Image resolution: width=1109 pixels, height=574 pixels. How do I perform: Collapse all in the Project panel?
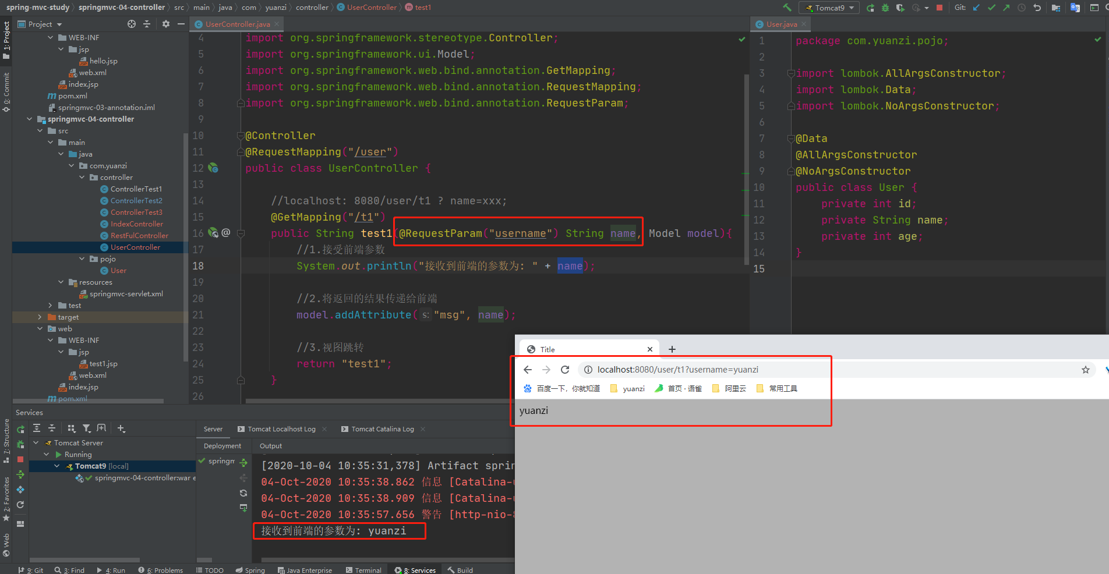(147, 24)
